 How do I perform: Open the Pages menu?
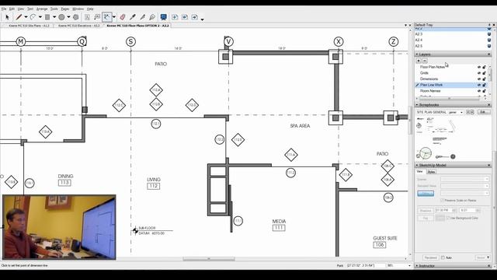click(65, 9)
